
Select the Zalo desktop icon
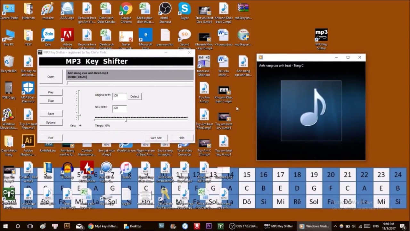48,37
